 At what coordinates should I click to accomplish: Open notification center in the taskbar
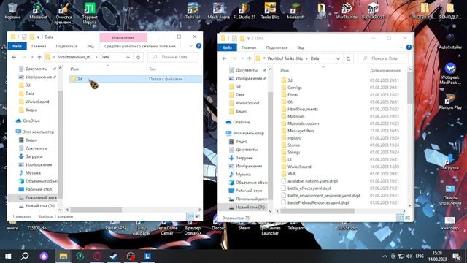click(x=455, y=256)
